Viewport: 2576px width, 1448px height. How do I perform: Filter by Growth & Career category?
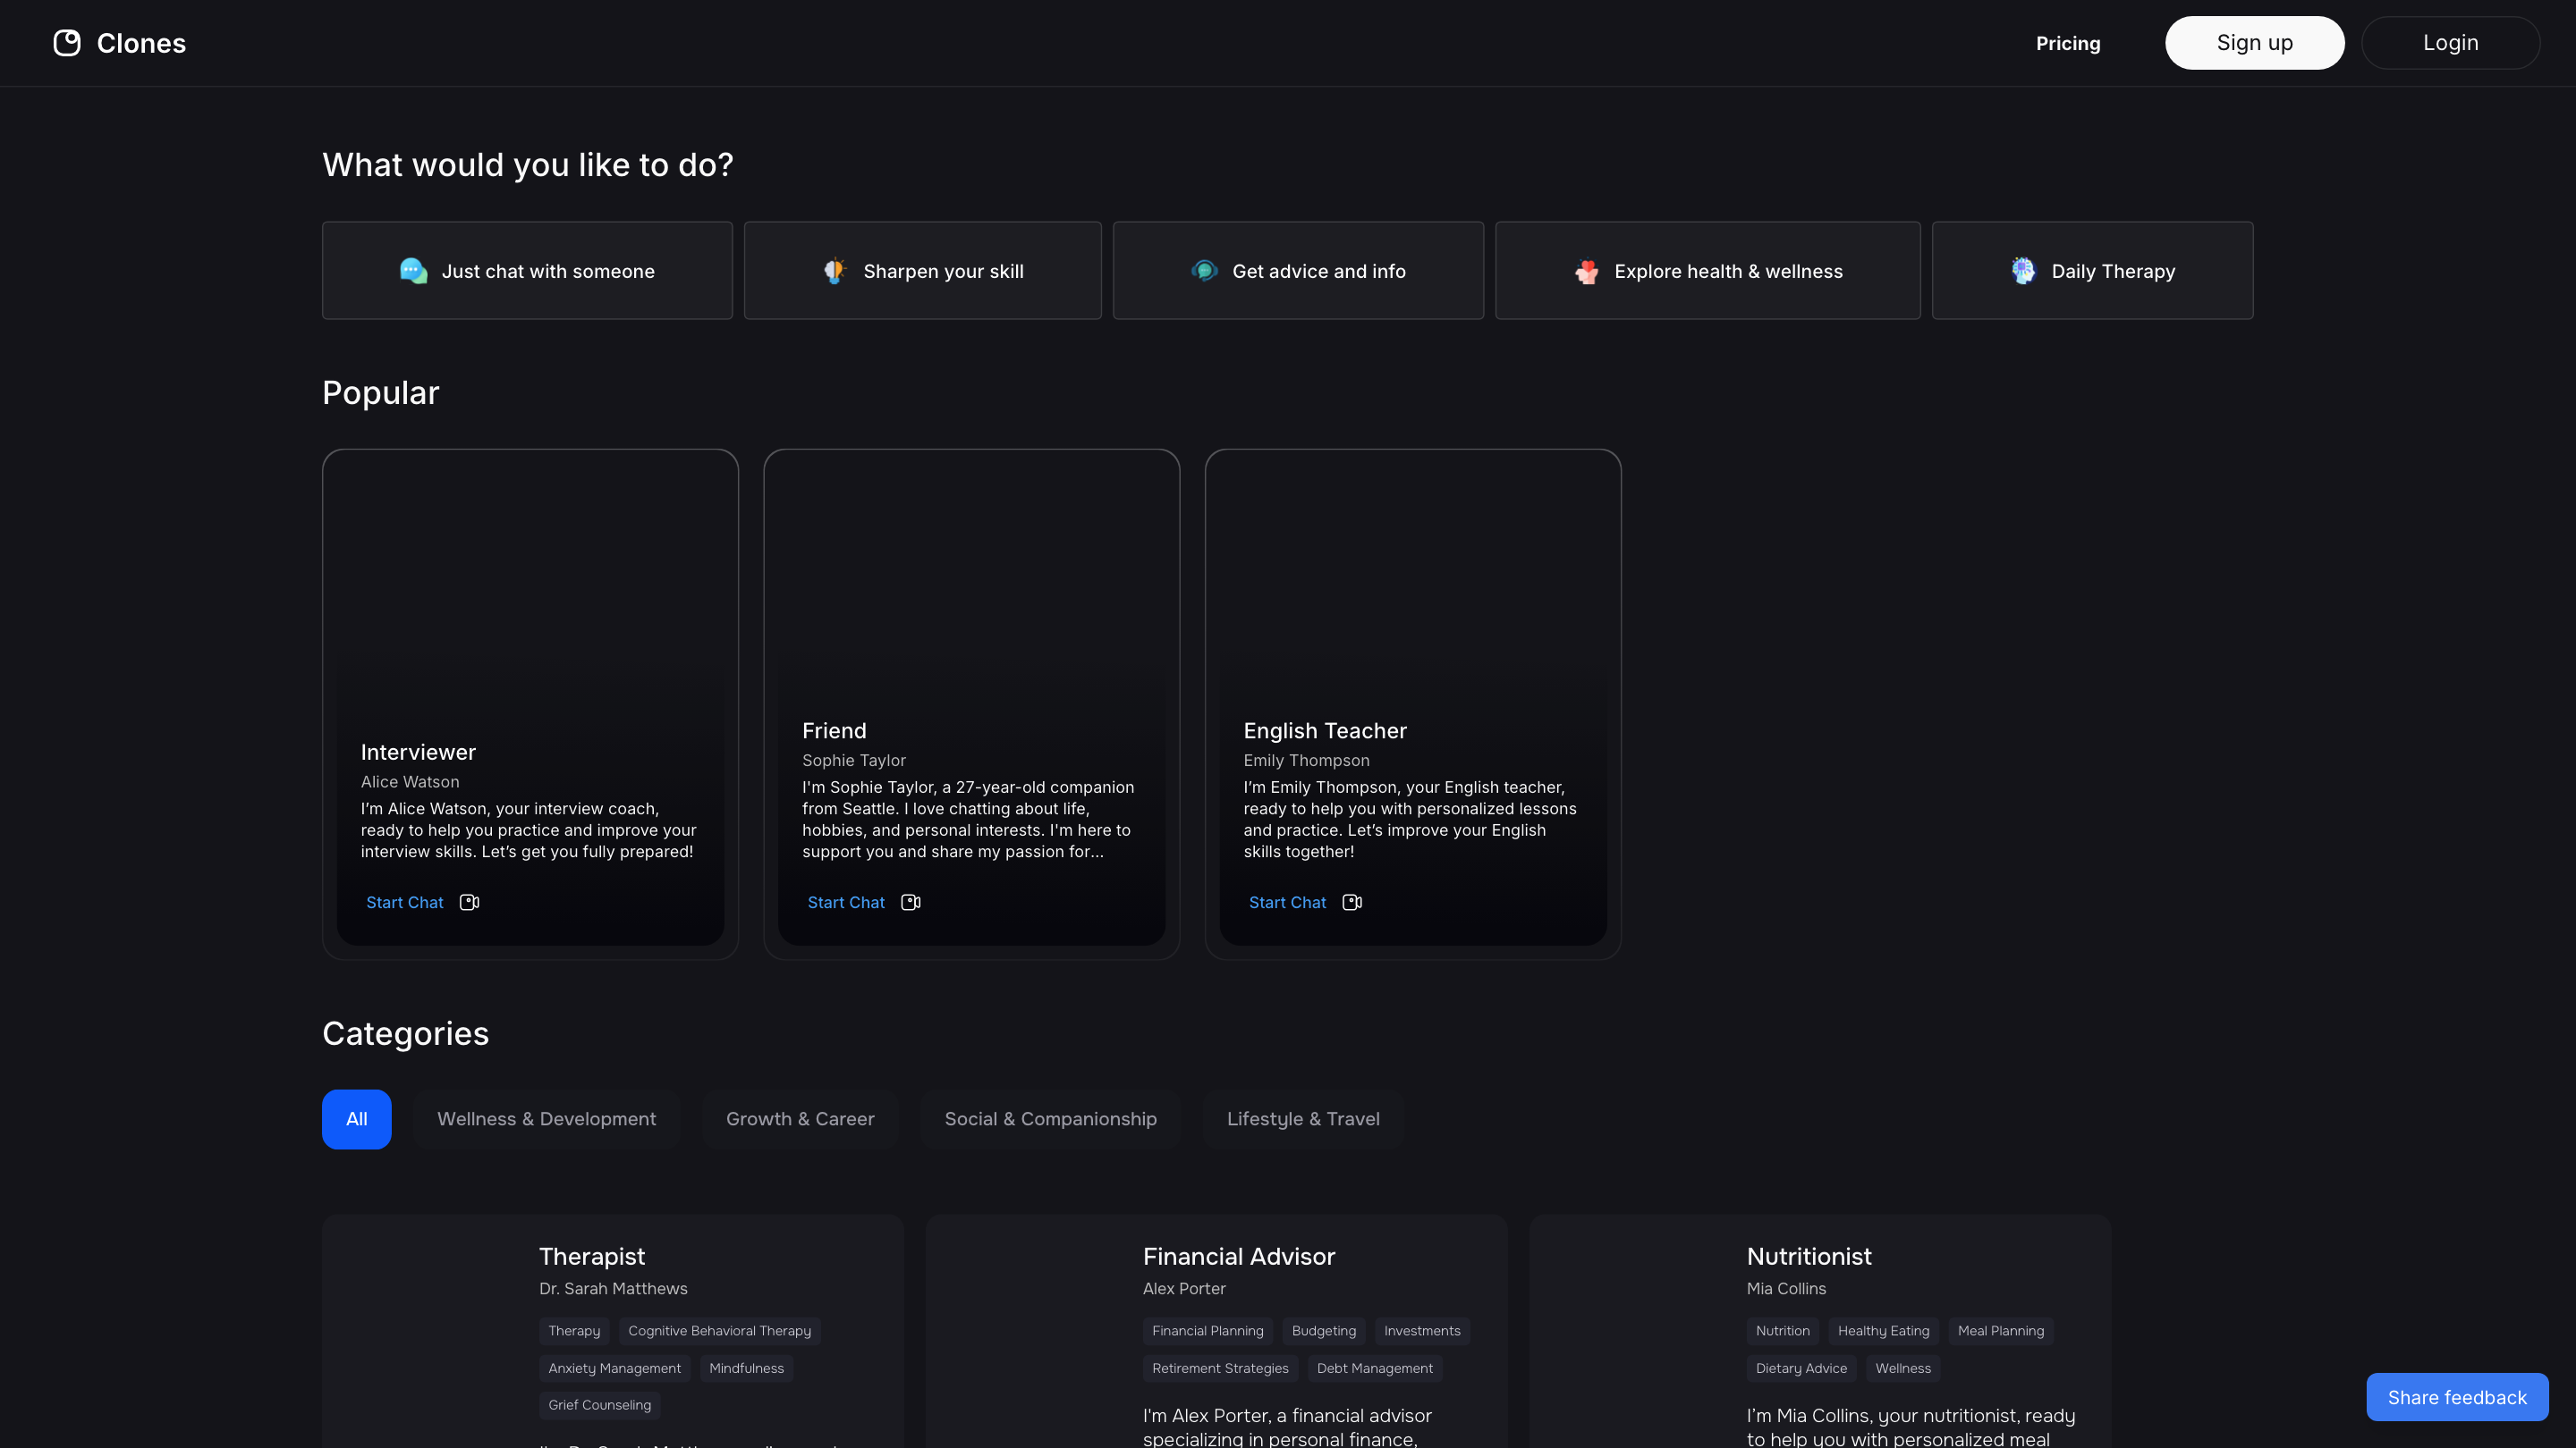(800, 1119)
